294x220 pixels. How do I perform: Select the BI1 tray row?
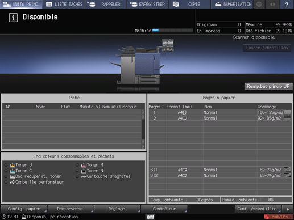[220, 170]
